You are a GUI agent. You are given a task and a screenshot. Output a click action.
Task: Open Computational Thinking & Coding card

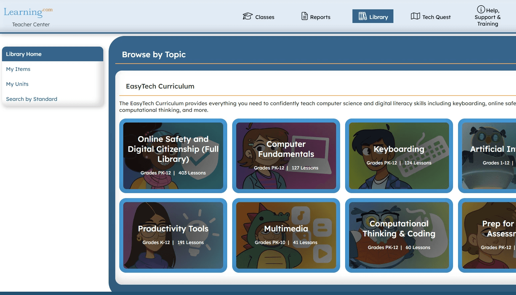pyautogui.click(x=399, y=235)
